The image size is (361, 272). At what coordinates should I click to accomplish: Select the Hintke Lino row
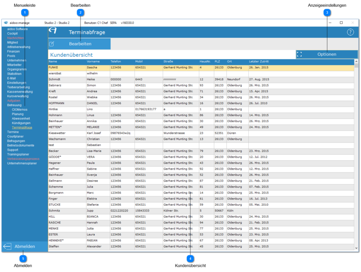click(x=201, y=109)
